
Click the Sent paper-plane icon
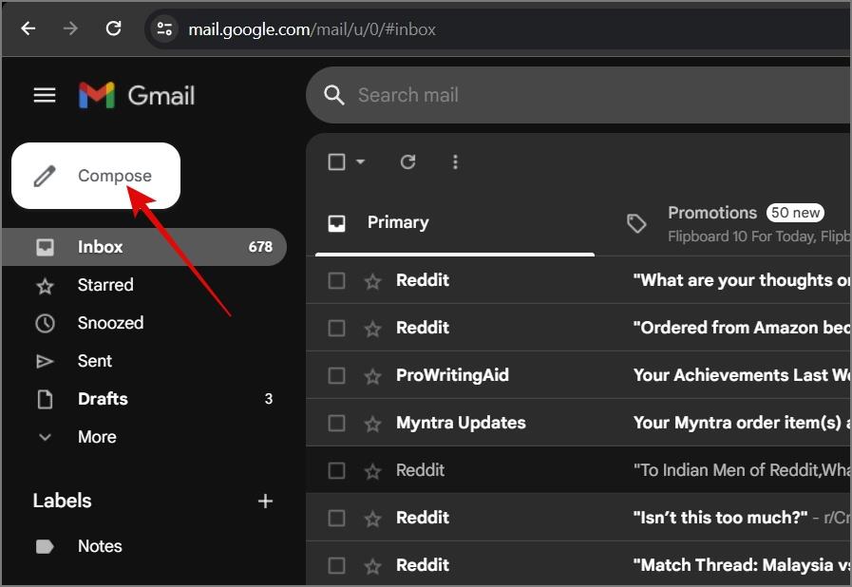(45, 362)
